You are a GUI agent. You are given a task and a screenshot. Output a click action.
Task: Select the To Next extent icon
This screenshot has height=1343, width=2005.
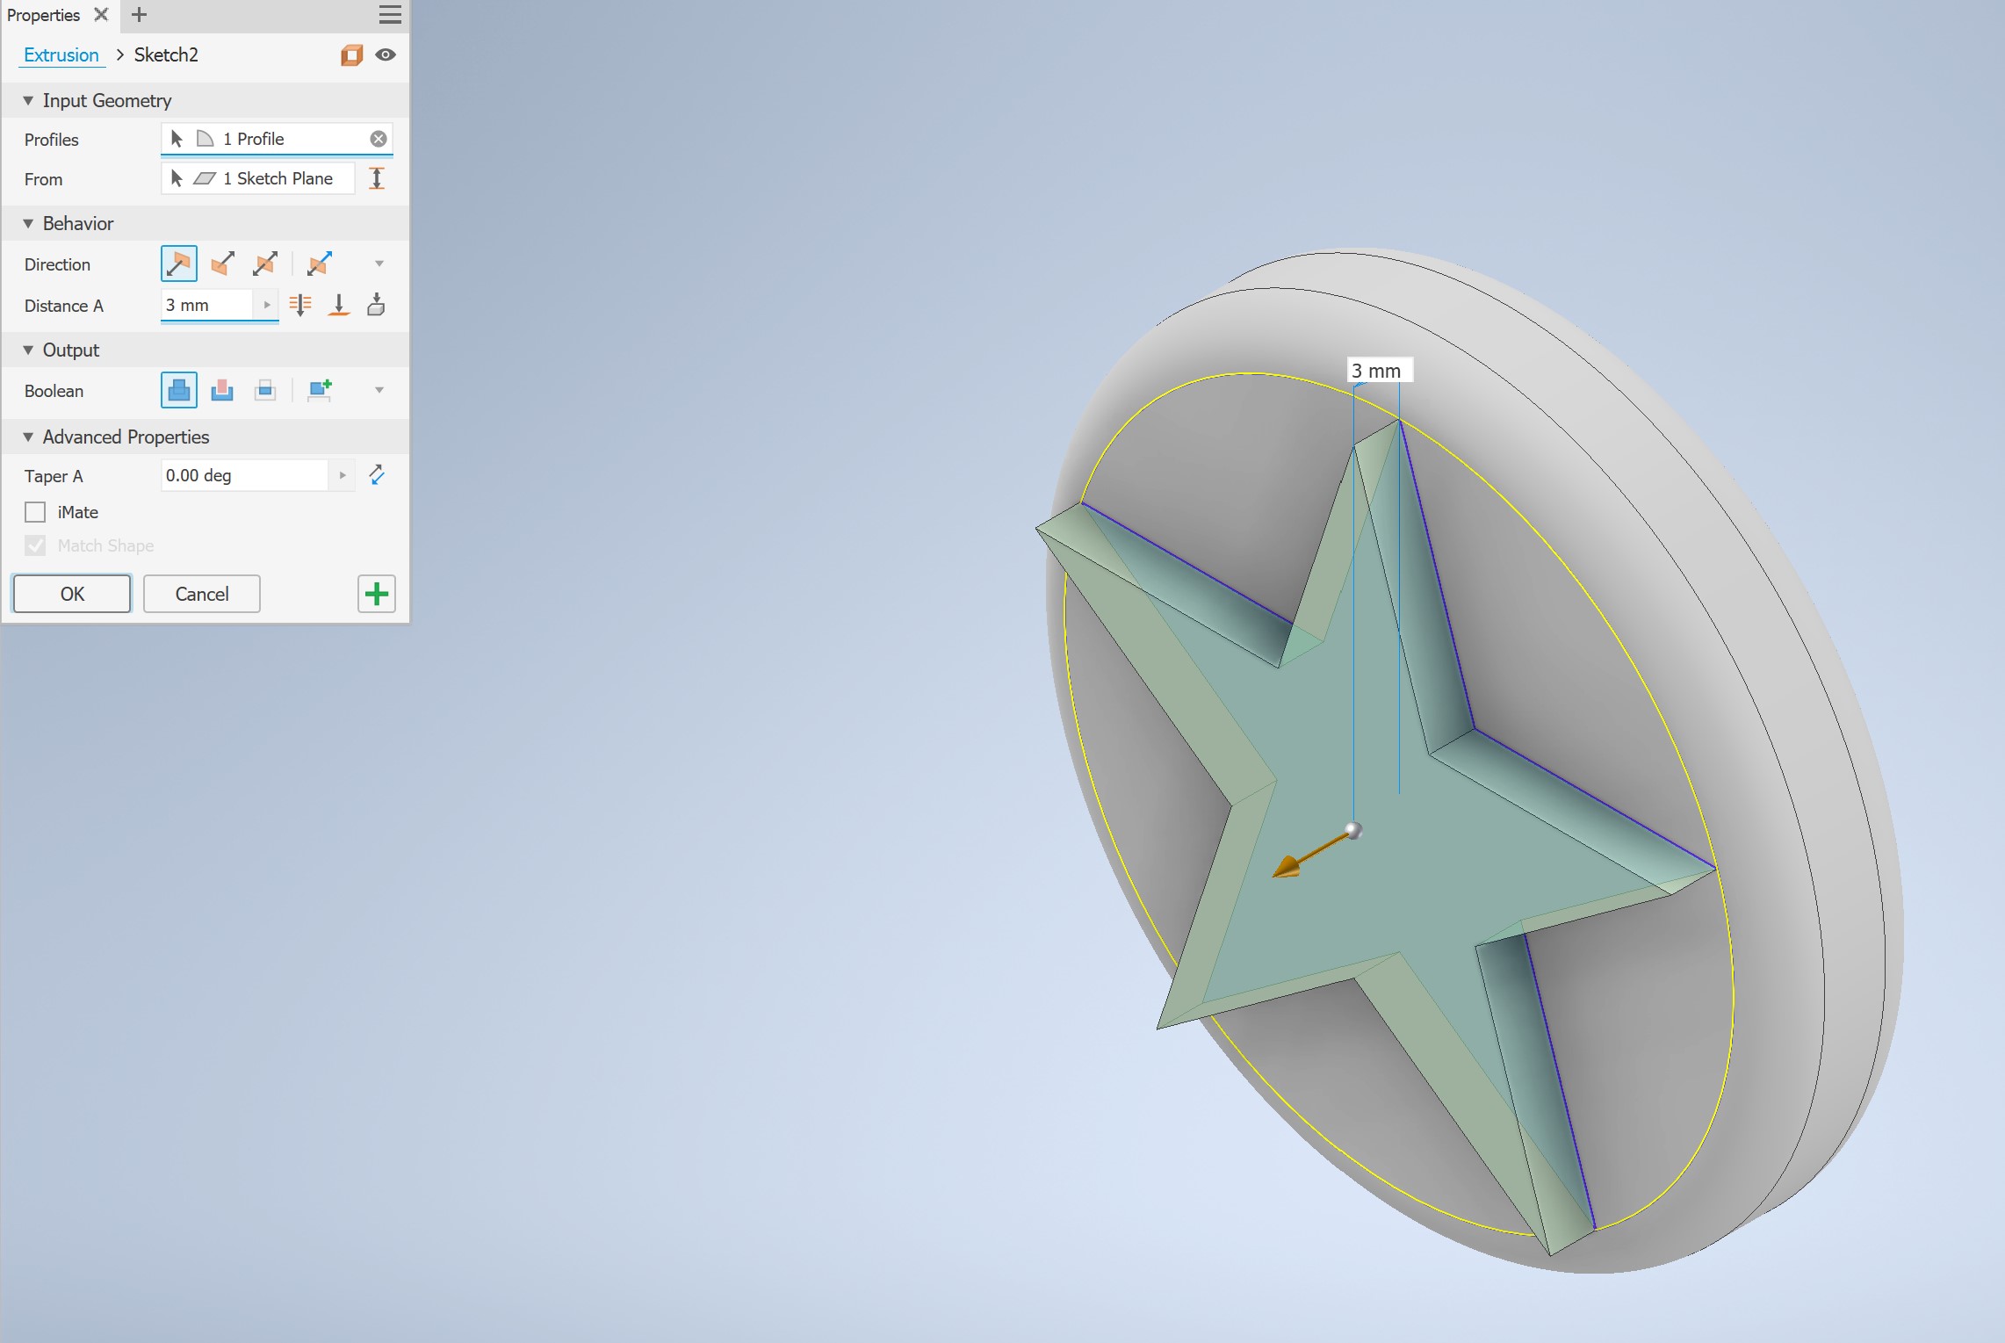point(376,305)
